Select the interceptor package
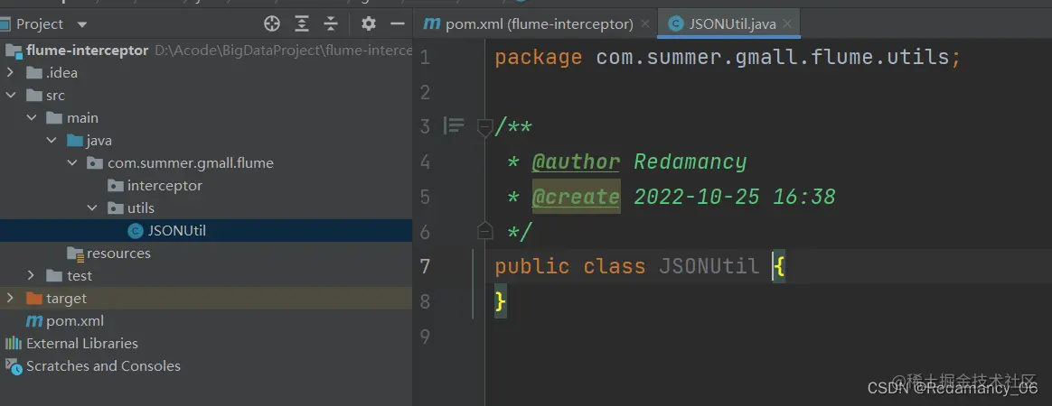 pos(164,186)
